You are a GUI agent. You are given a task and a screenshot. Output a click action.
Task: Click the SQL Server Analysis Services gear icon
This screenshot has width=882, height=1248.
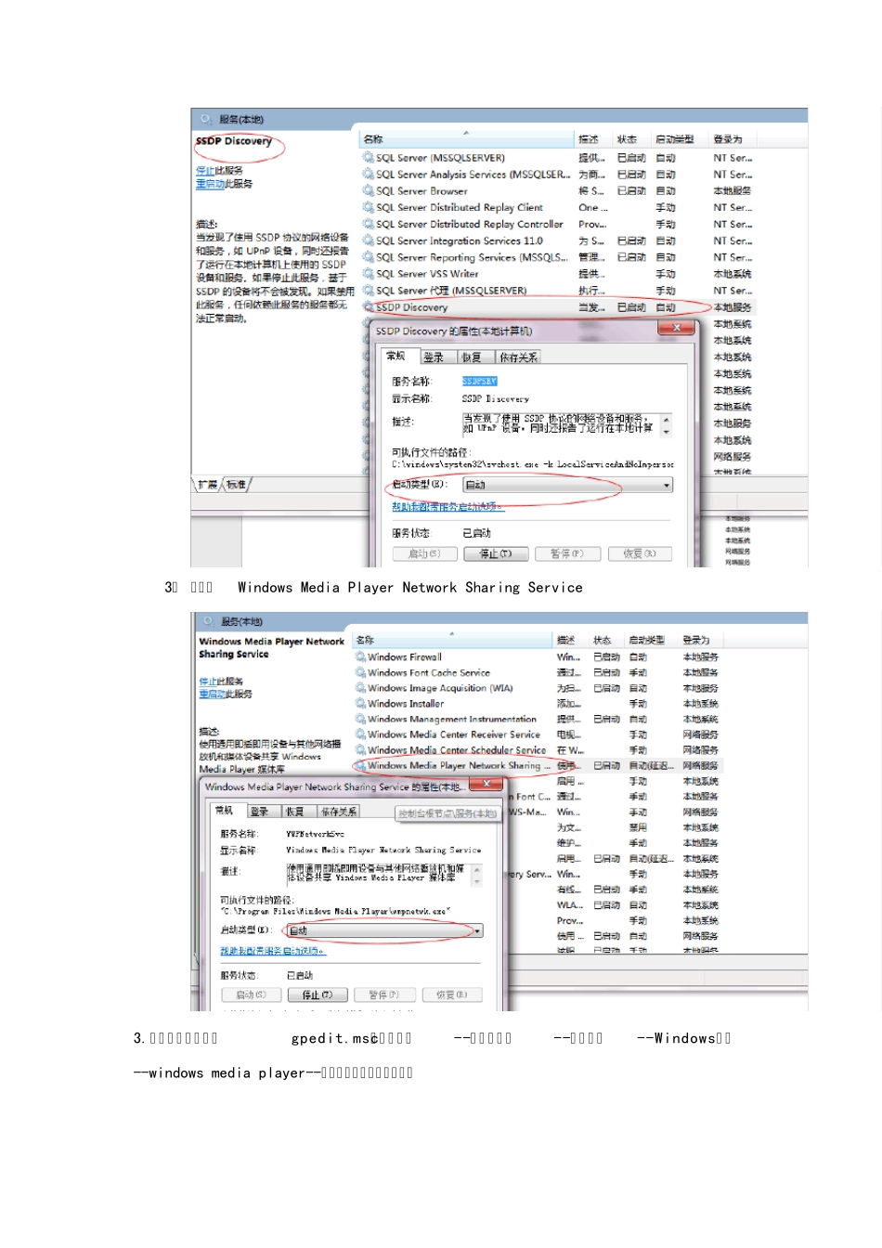pos(368,175)
